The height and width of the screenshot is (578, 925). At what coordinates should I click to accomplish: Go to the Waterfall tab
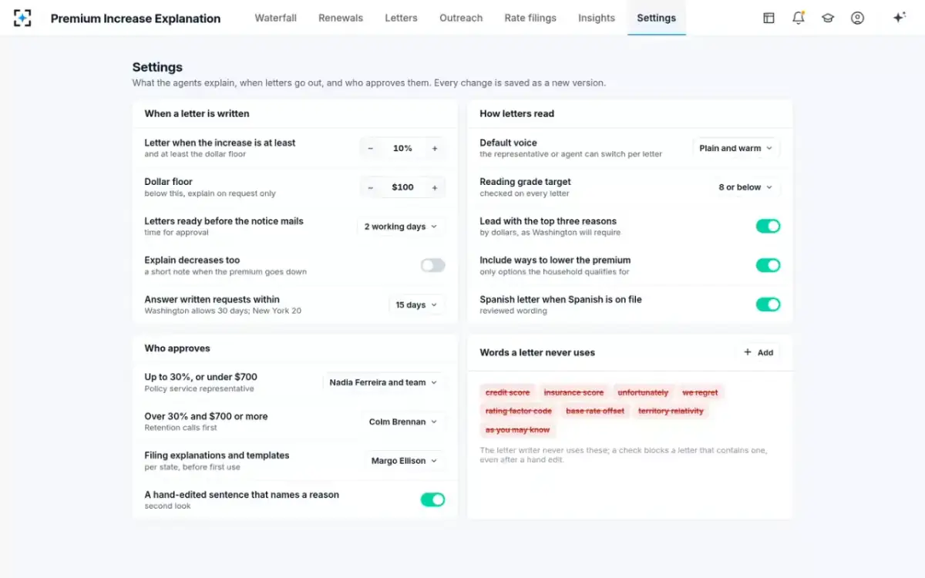click(x=276, y=18)
